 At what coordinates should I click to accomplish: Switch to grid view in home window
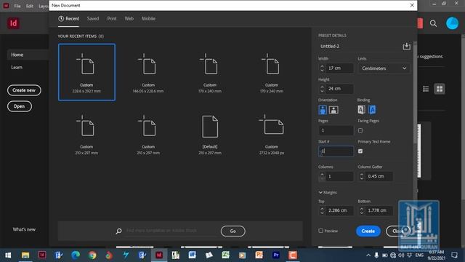(x=440, y=89)
